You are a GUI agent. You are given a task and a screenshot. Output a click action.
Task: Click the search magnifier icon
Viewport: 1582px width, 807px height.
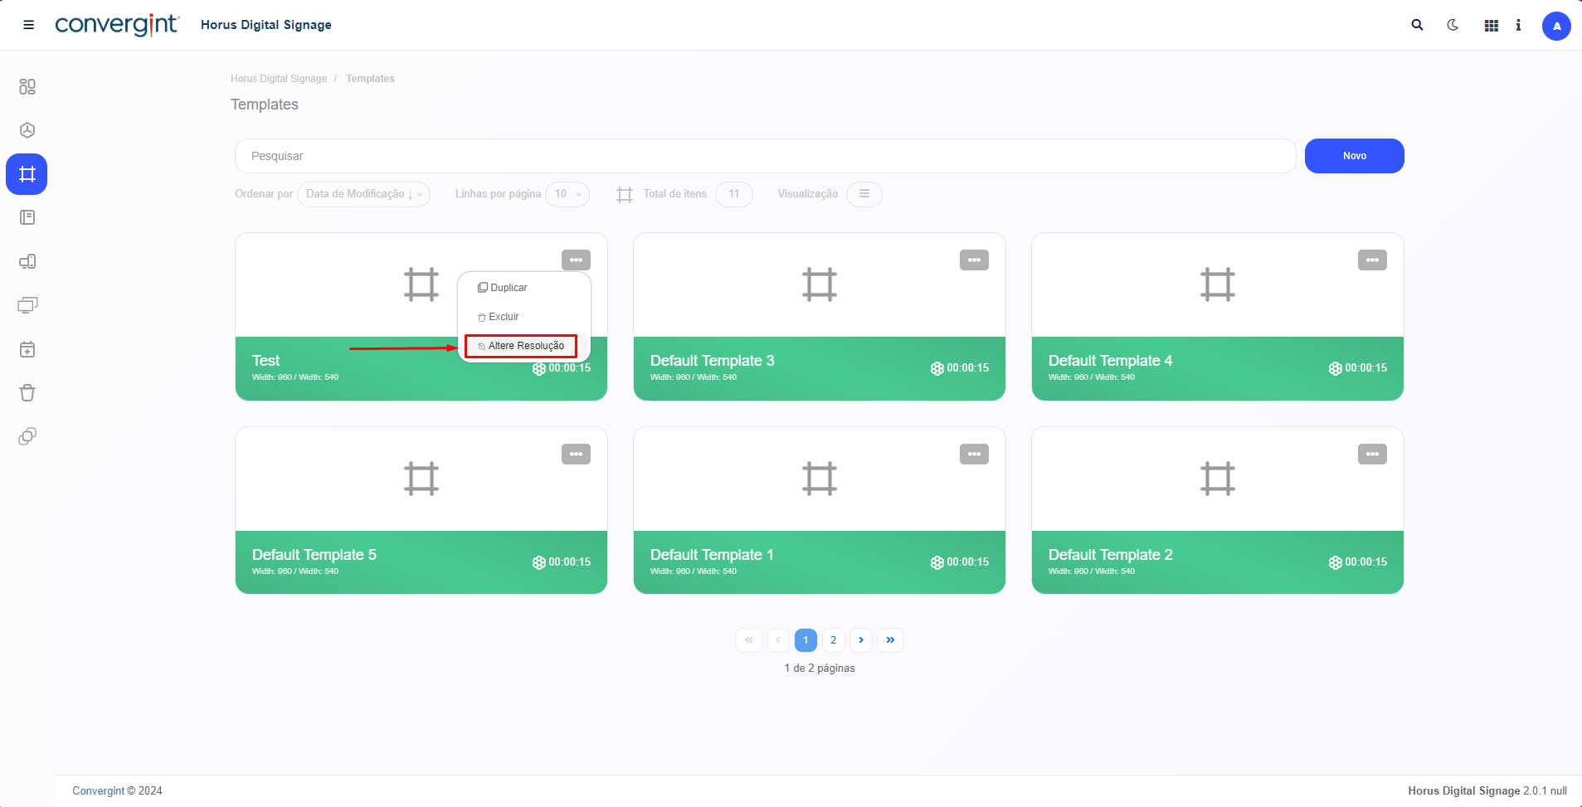(x=1417, y=25)
